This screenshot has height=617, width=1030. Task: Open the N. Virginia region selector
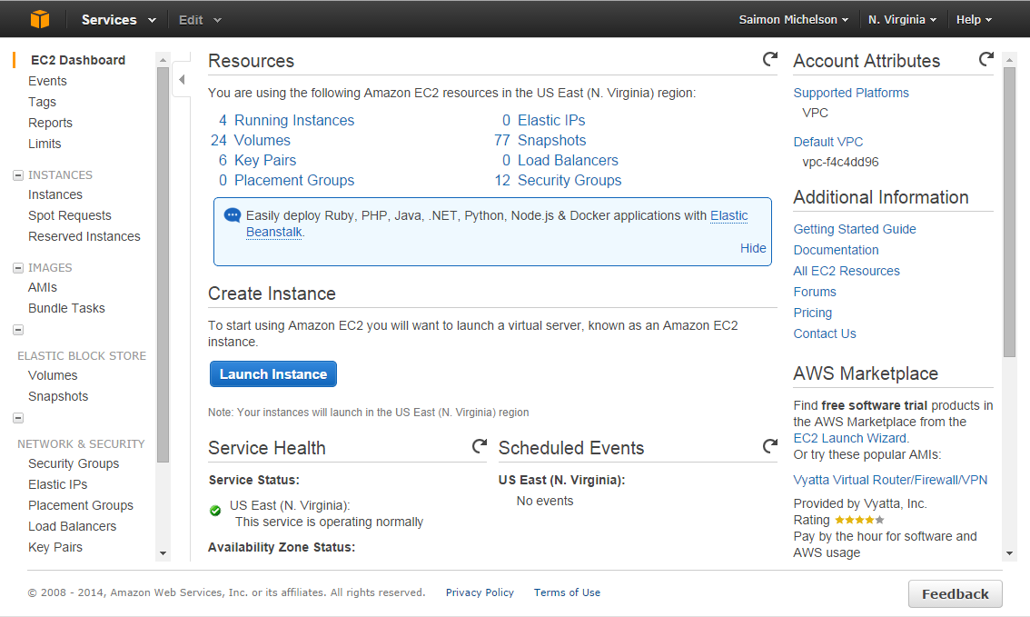(x=902, y=20)
